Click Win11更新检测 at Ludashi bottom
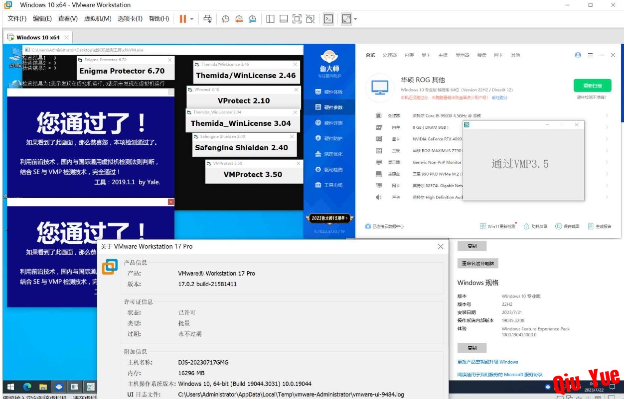 [x=497, y=226]
